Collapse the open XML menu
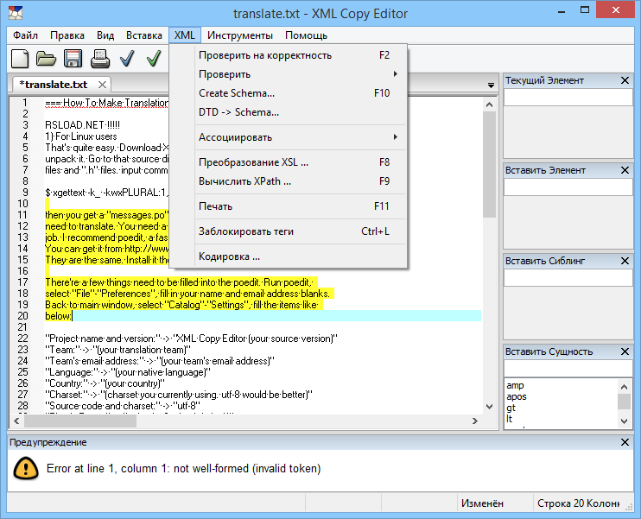641x519 pixels. click(x=184, y=35)
